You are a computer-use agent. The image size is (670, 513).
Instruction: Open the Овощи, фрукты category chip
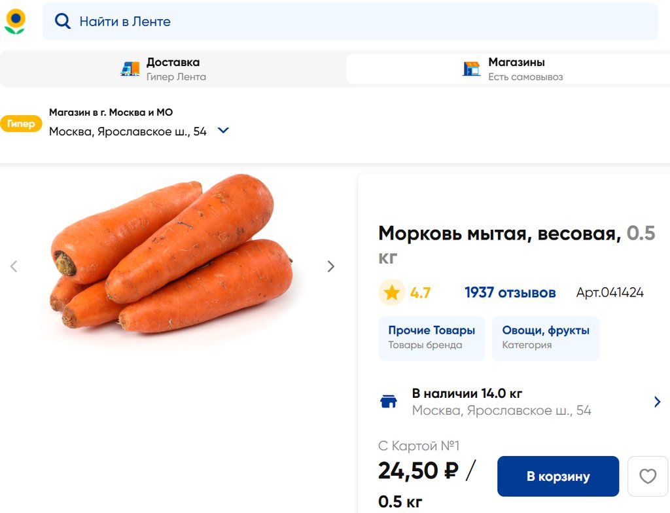point(545,338)
